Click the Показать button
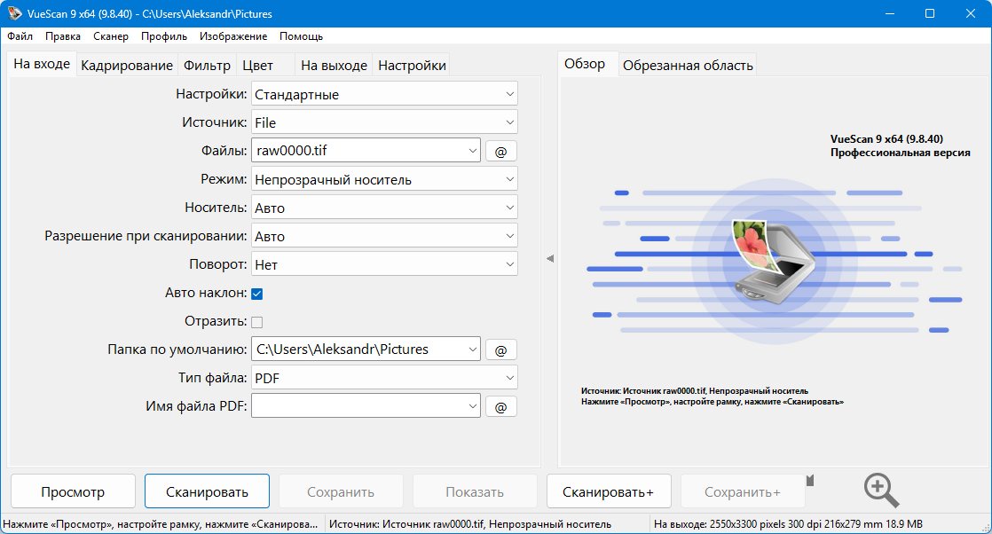992x534 pixels. pyautogui.click(x=475, y=491)
